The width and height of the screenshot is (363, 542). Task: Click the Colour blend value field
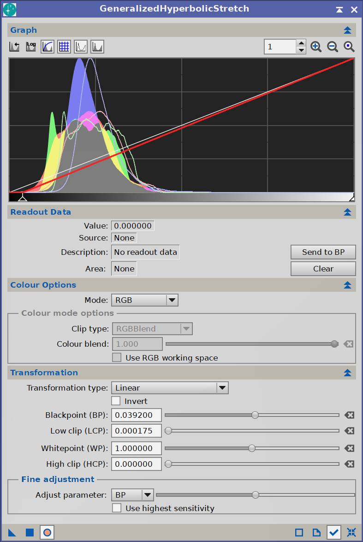(x=137, y=344)
